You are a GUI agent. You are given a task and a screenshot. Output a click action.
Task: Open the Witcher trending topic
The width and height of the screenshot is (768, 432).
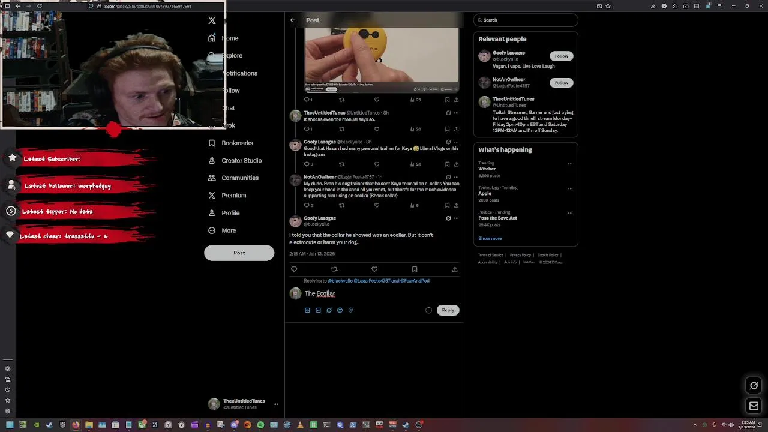pyautogui.click(x=525, y=169)
